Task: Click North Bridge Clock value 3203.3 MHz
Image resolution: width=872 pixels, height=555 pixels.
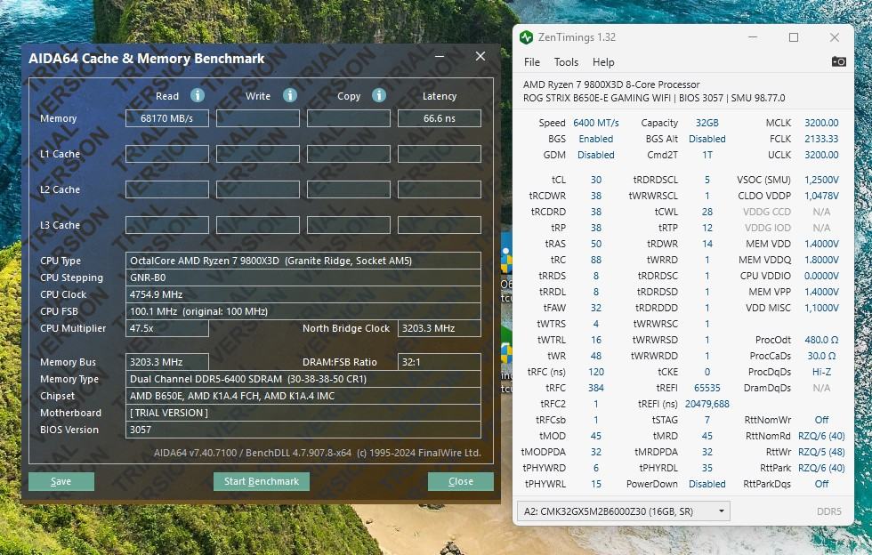Action: (440, 329)
